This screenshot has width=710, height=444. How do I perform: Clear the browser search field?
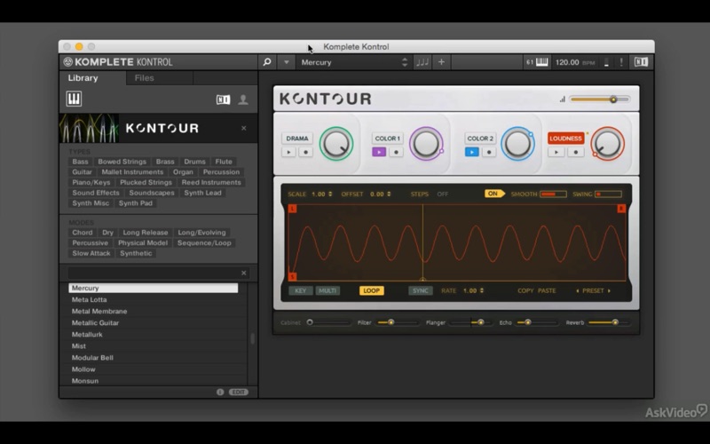point(243,273)
